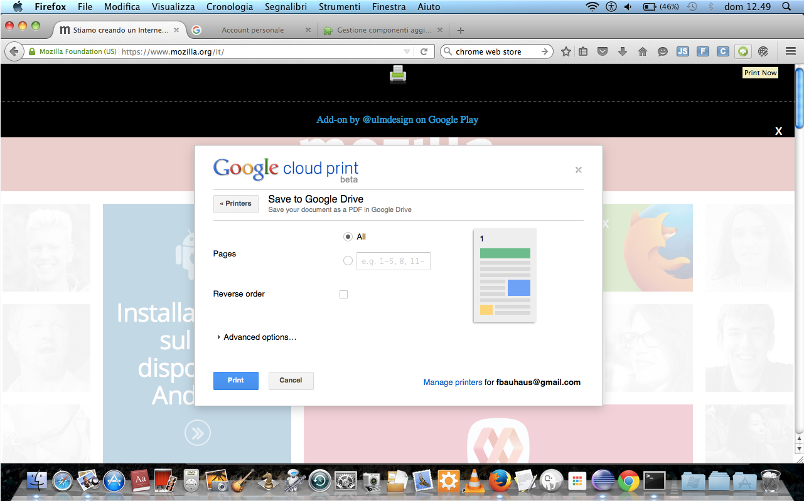Enable the Reverse order checkbox
The height and width of the screenshot is (501, 804).
[343, 294]
